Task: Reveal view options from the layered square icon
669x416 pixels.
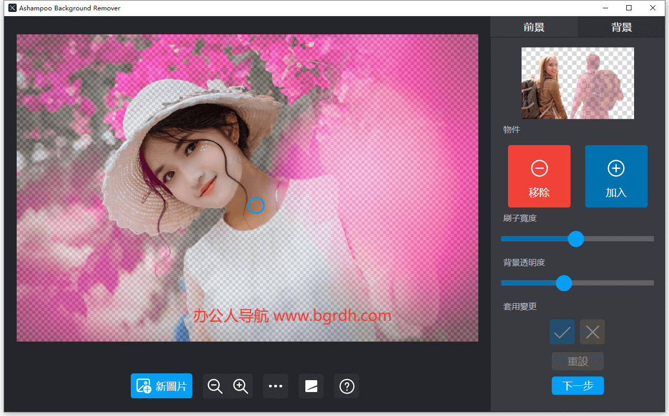Action: 311,386
